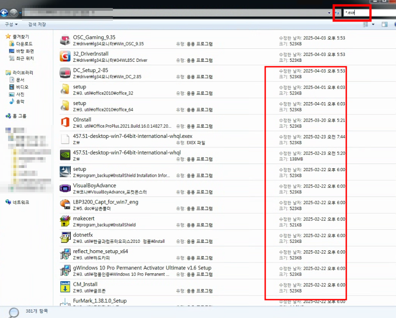Select the VisualBoyAdvance emulator icon
Viewport: 396px width, 318px height.
pyautogui.click(x=65, y=188)
